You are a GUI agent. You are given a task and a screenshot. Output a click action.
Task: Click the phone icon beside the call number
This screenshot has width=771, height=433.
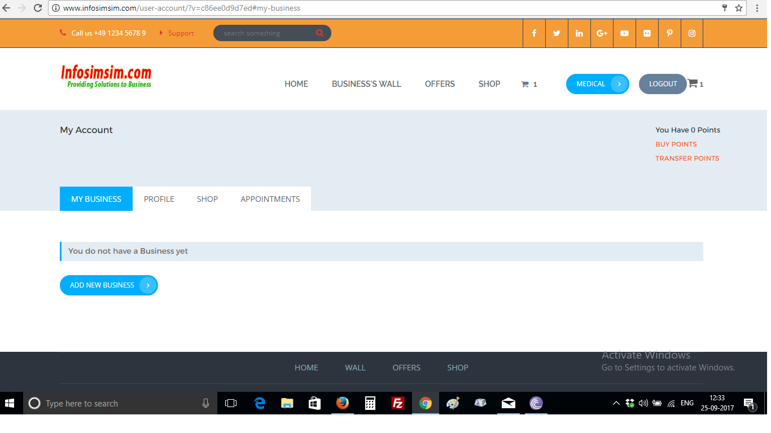click(x=63, y=33)
